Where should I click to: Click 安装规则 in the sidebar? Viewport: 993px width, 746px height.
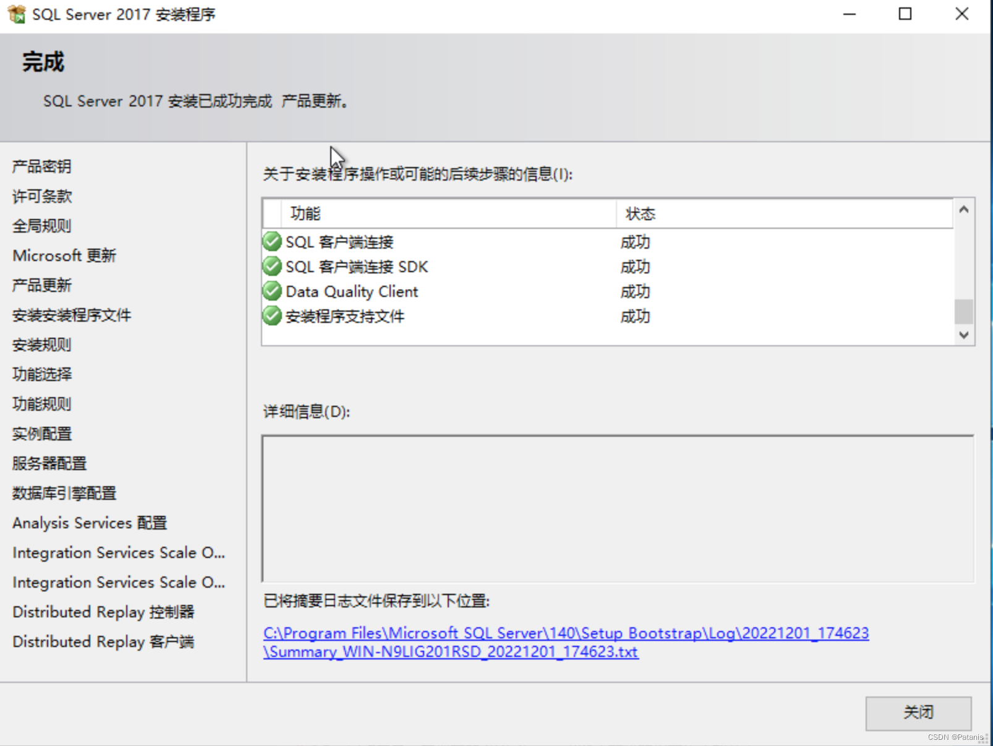[42, 345]
